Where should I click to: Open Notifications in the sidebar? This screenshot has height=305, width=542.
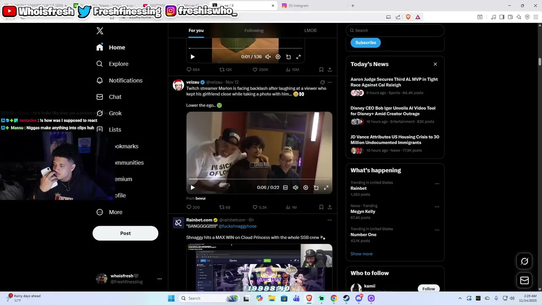(x=119, y=80)
